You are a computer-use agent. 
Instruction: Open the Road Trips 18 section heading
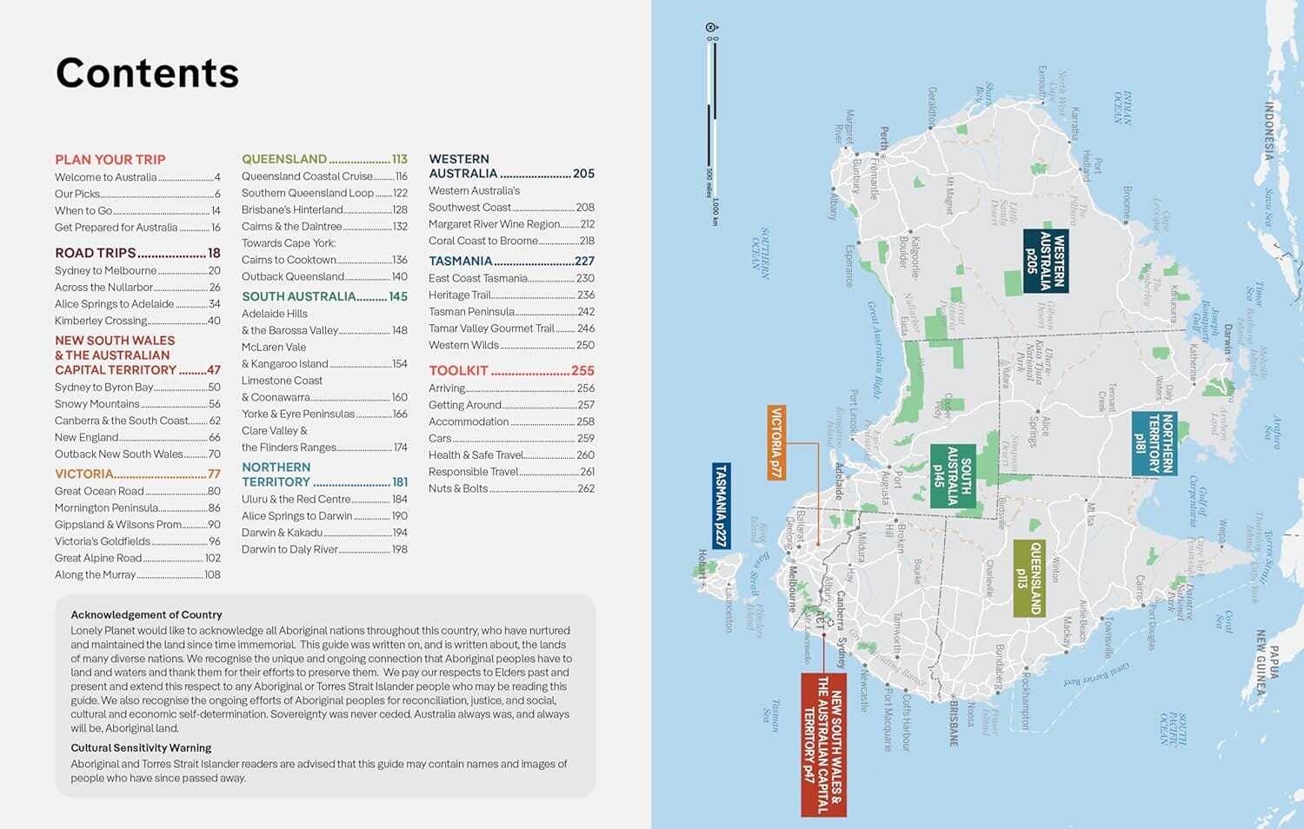(137, 253)
